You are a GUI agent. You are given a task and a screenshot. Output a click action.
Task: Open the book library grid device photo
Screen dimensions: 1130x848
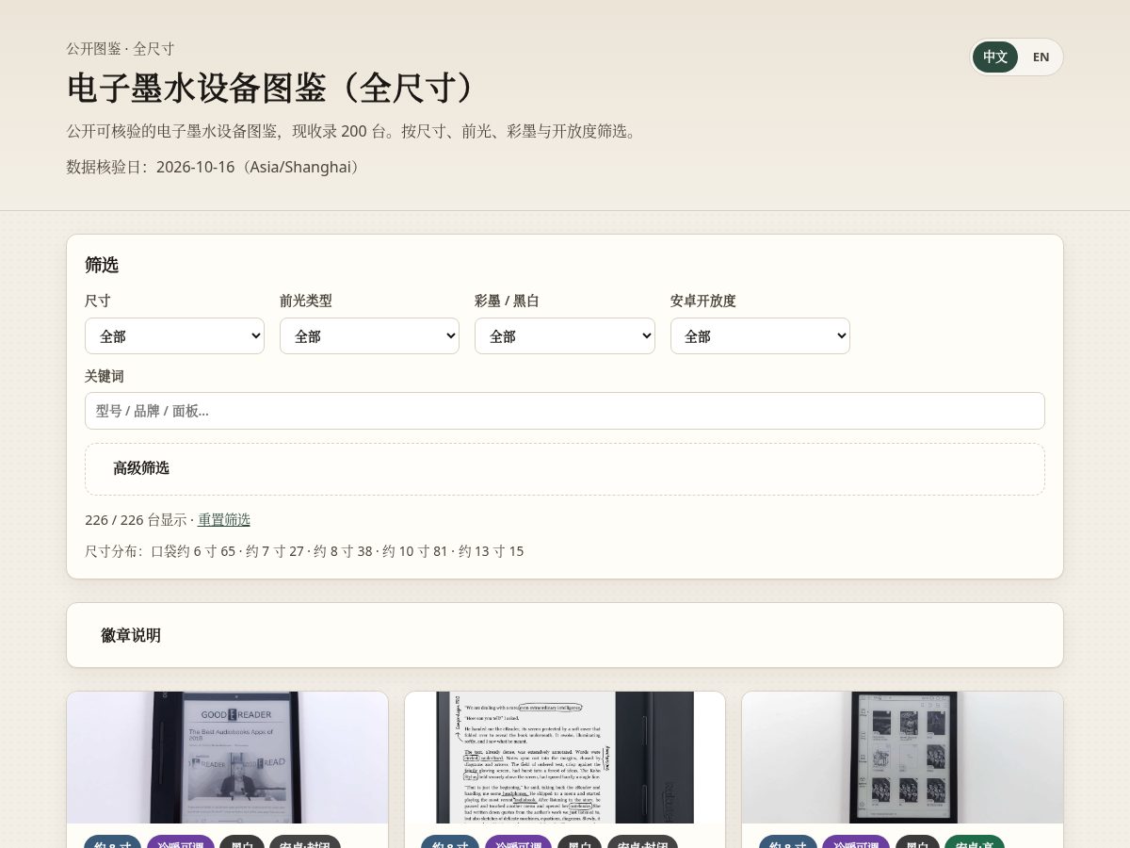click(902, 758)
